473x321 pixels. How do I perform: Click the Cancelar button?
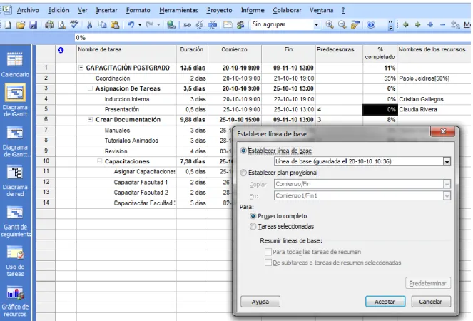pos(430,302)
